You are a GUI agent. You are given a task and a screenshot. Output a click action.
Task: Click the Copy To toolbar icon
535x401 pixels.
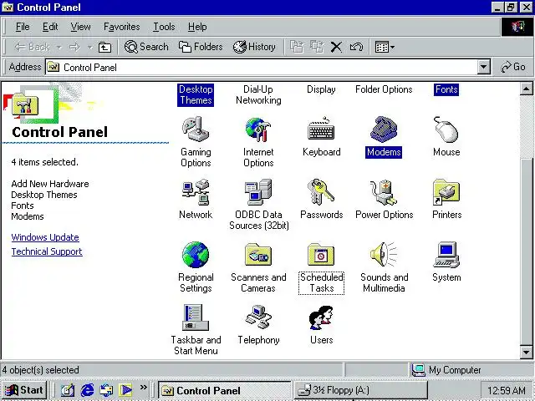317,47
